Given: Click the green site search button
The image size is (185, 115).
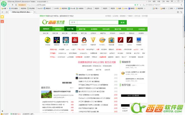Looking at the screenshot, I should [123, 22].
